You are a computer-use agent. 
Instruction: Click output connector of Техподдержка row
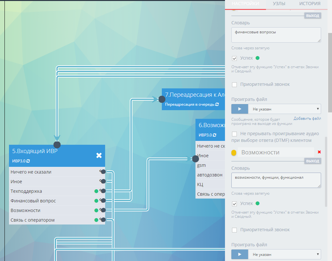[103, 191]
